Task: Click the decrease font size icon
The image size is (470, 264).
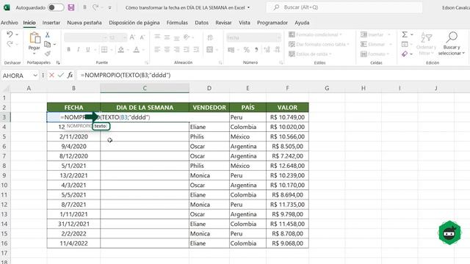Action: point(142,37)
